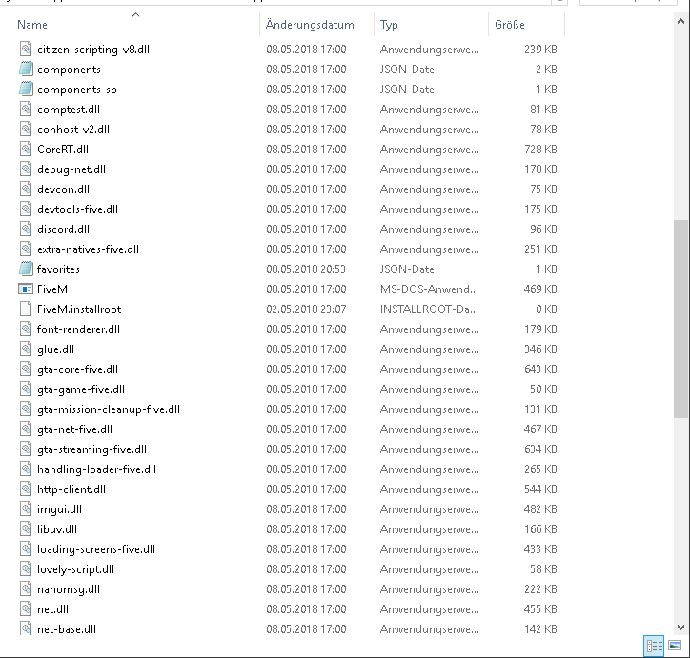Select the favorites JSON file icon

pos(26,269)
